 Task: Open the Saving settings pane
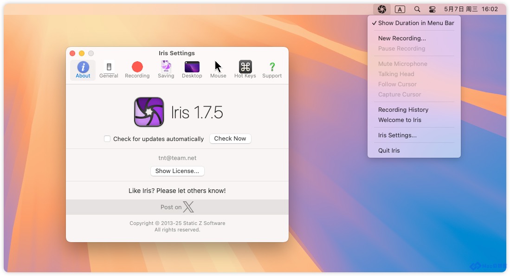click(166, 70)
